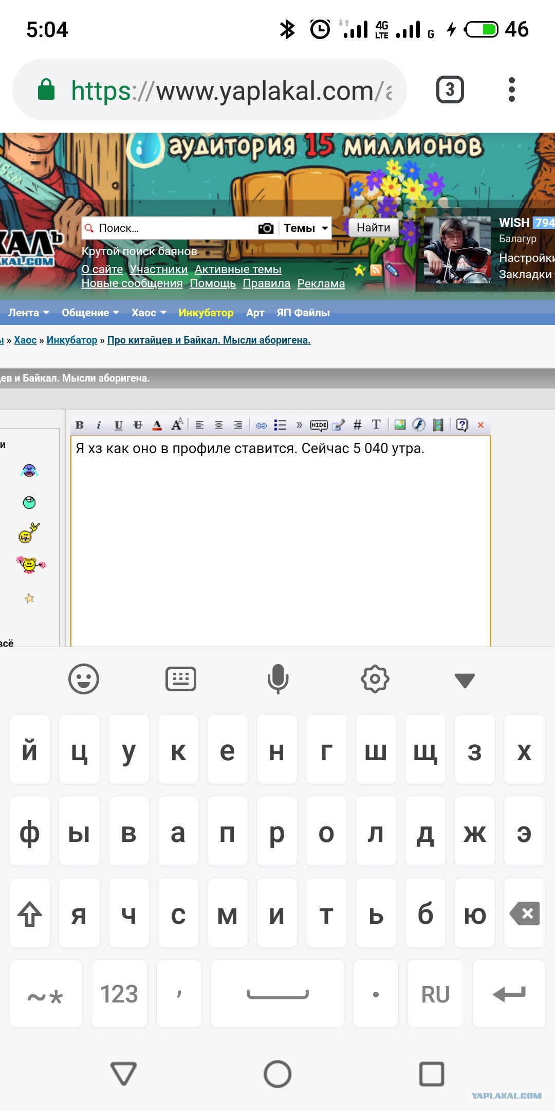Insert a quote block
555x1111 pixels.
299,425
